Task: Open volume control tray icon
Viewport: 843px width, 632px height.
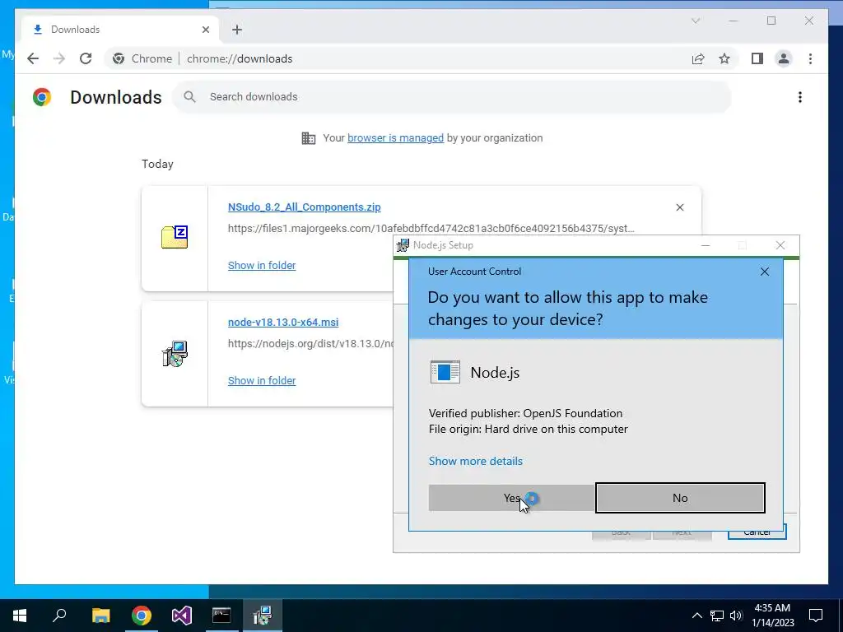Action: 736,616
